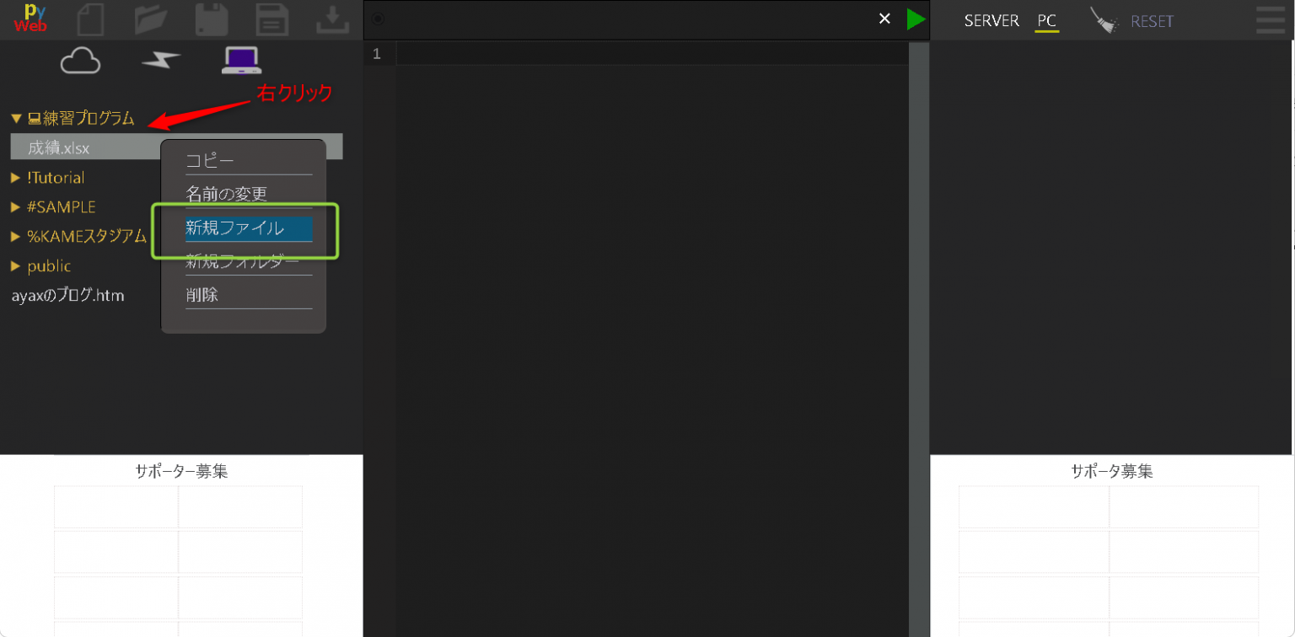1295x637 pixels.
Task: Select the laptop PC storage icon
Action: [x=241, y=61]
